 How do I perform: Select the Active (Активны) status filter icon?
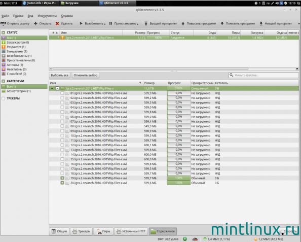(4, 65)
